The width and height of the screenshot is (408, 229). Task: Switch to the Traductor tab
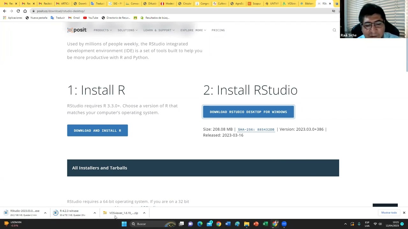[97, 3]
